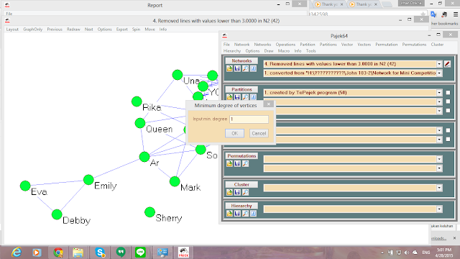Open Pajek from the Windows taskbar
This screenshot has height=259, width=460.
[184, 253]
